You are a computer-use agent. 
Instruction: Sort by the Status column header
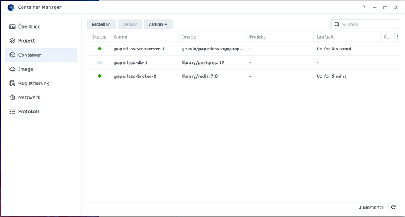(99, 37)
